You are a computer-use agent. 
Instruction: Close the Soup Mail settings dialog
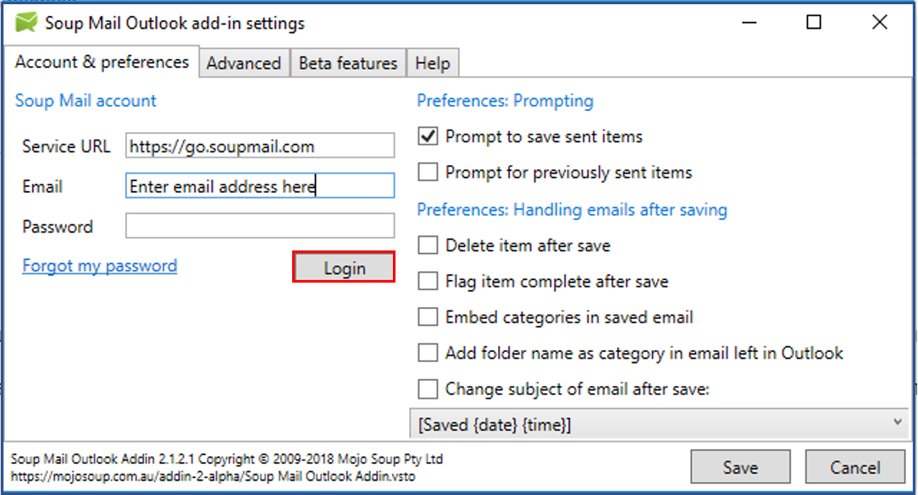(879, 23)
